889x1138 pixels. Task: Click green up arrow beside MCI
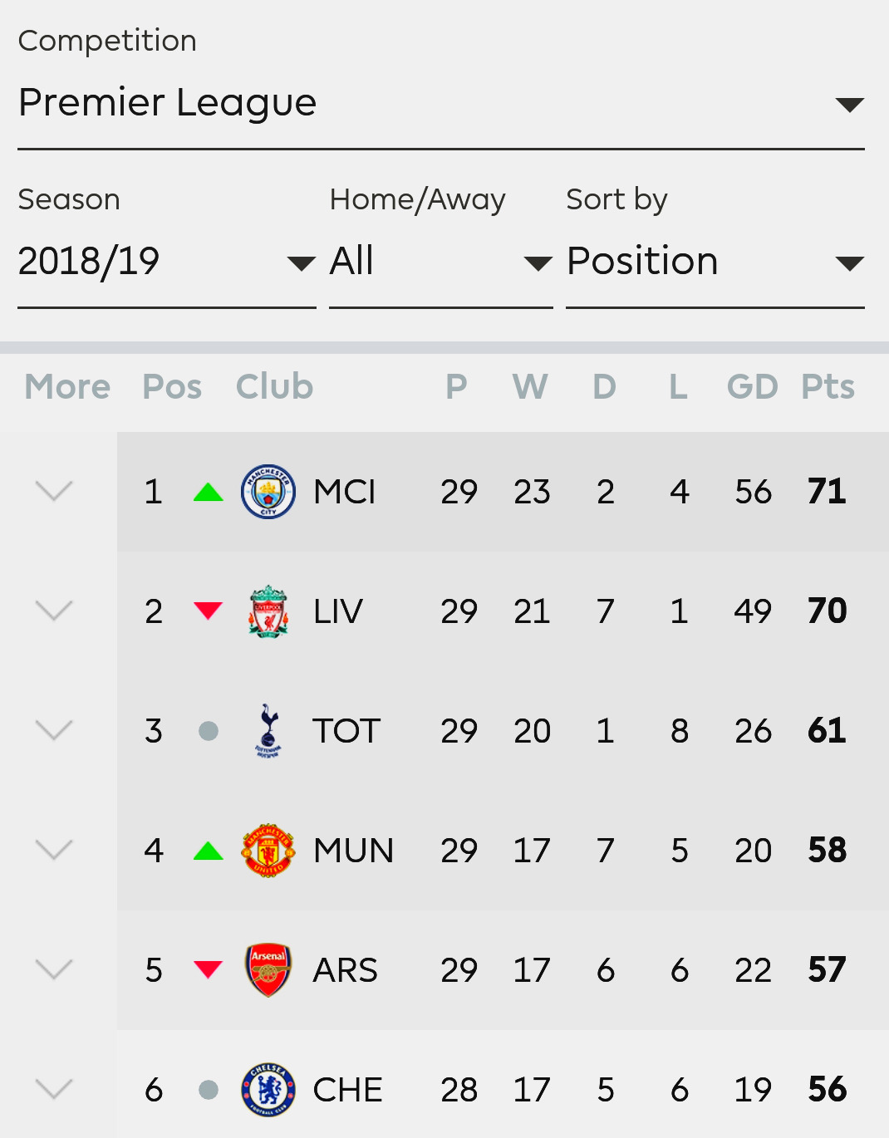(x=208, y=493)
